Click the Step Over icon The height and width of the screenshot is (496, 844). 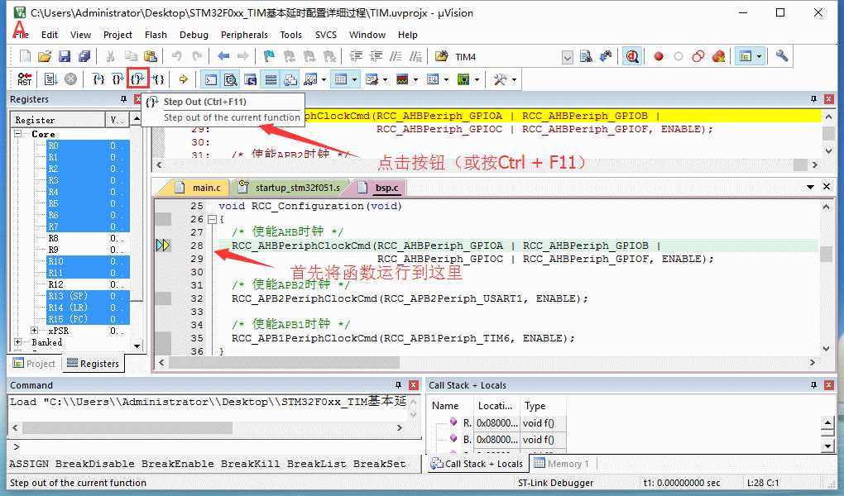click(x=117, y=79)
